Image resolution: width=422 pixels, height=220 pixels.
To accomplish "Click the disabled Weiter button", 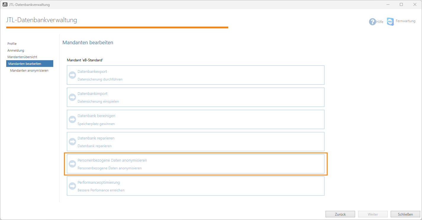I will 373,214.
